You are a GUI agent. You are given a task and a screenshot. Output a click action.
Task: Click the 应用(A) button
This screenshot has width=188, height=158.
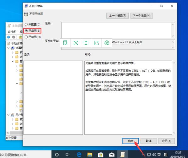pos(167,141)
